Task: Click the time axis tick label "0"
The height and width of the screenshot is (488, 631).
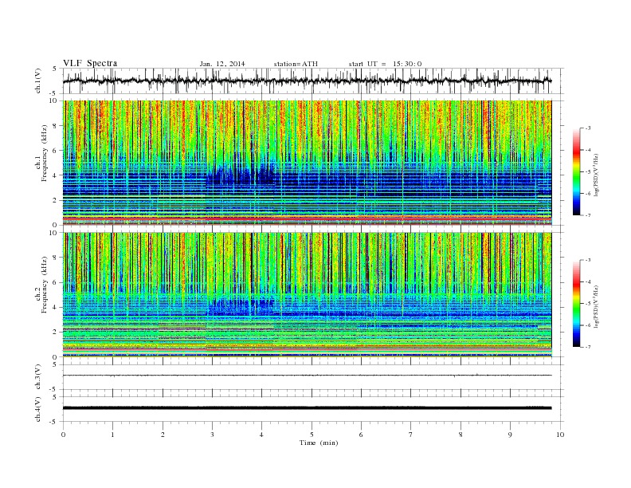Action: (x=63, y=435)
